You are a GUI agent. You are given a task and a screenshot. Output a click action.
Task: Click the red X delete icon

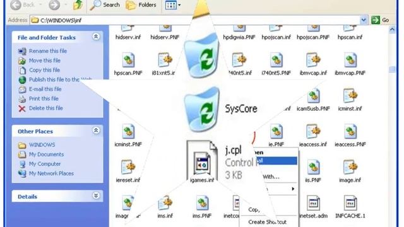coord(22,108)
